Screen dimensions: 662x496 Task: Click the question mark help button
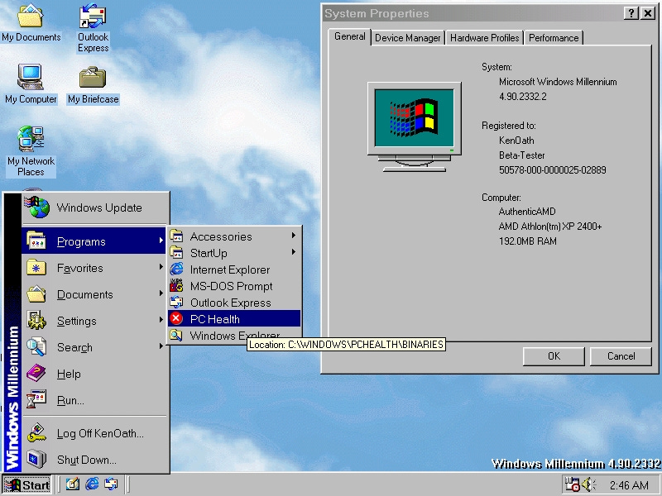coord(631,13)
